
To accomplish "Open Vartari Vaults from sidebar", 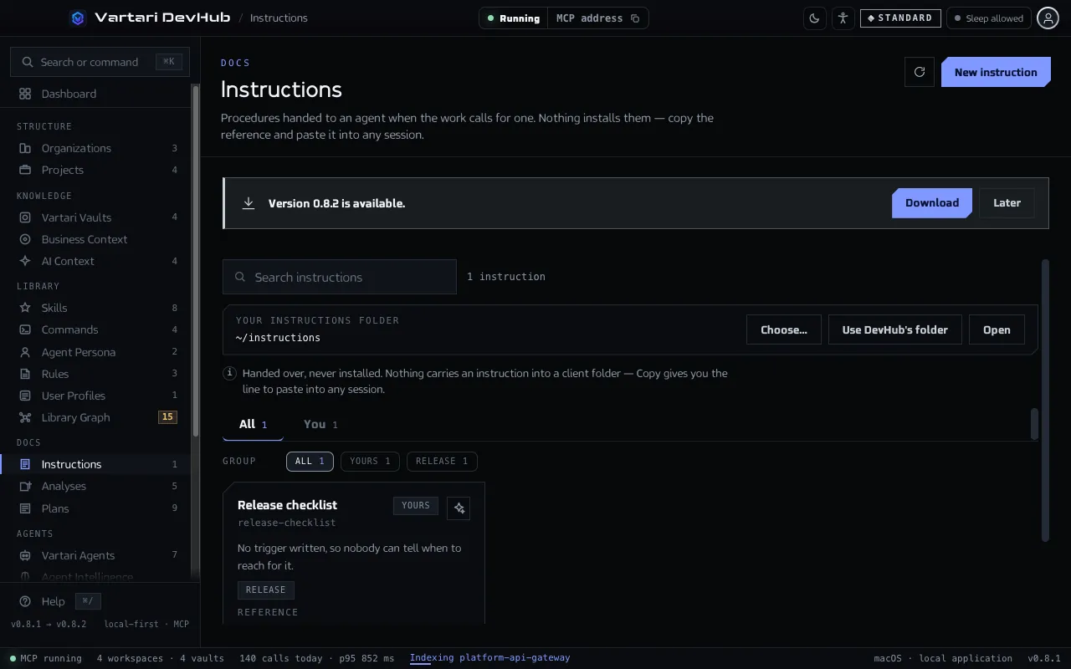I will coord(97,217).
